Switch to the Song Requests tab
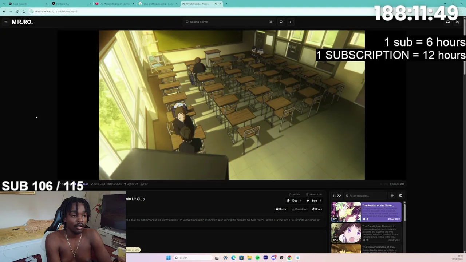The image size is (466, 262). [x=28, y=4]
